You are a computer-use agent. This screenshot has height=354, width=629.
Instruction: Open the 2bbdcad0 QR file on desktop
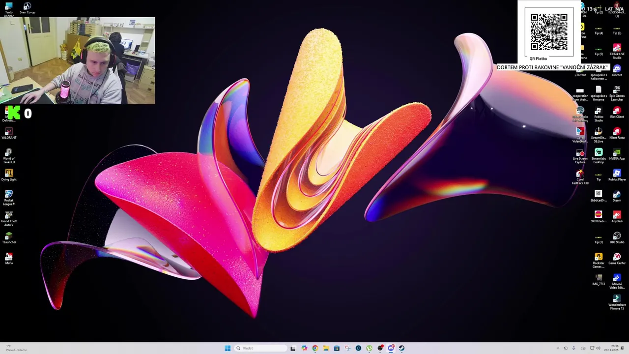click(x=599, y=196)
